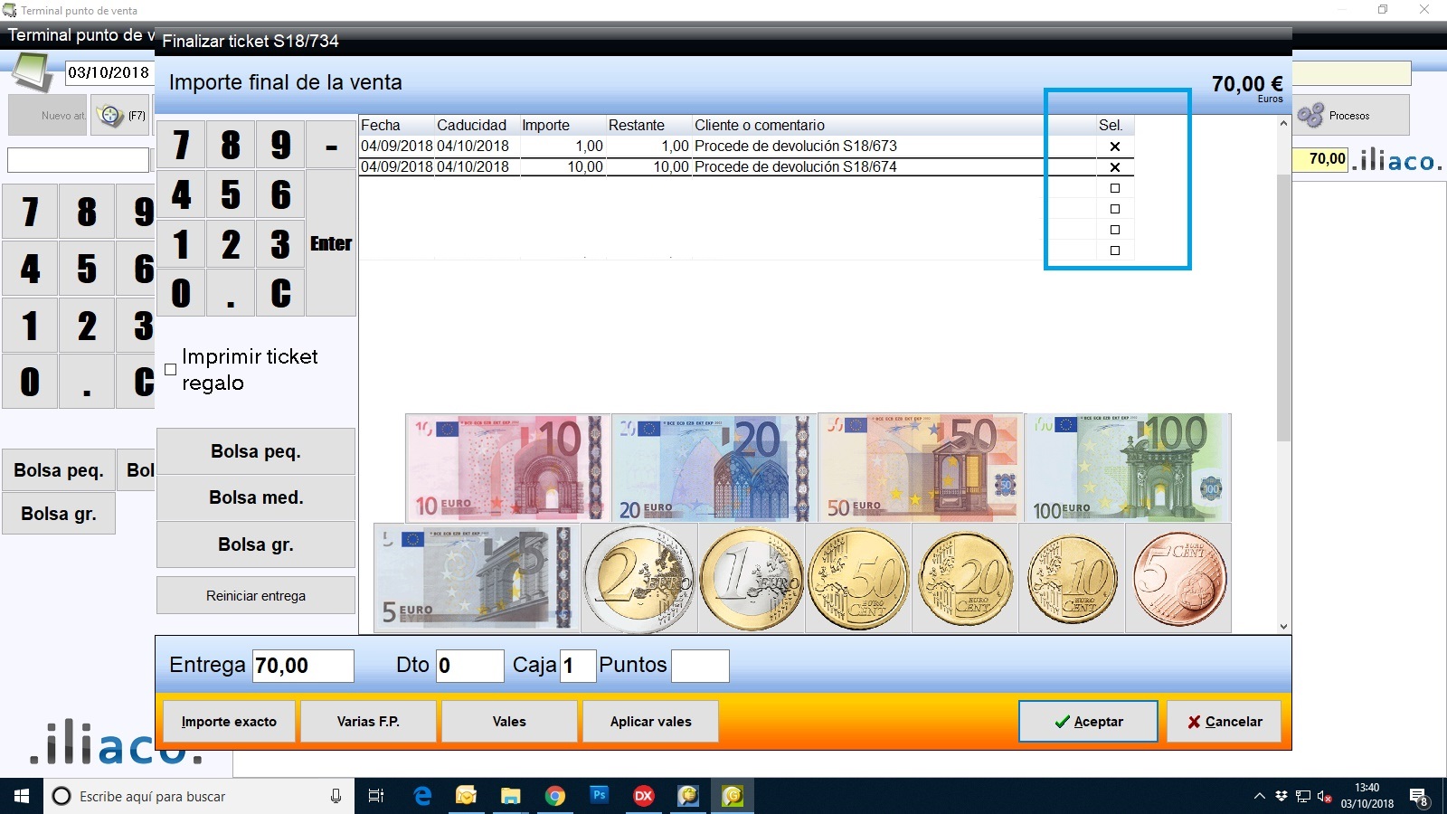
Task: Check the fourth row Sel. checkbox
Action: pos(1114,209)
